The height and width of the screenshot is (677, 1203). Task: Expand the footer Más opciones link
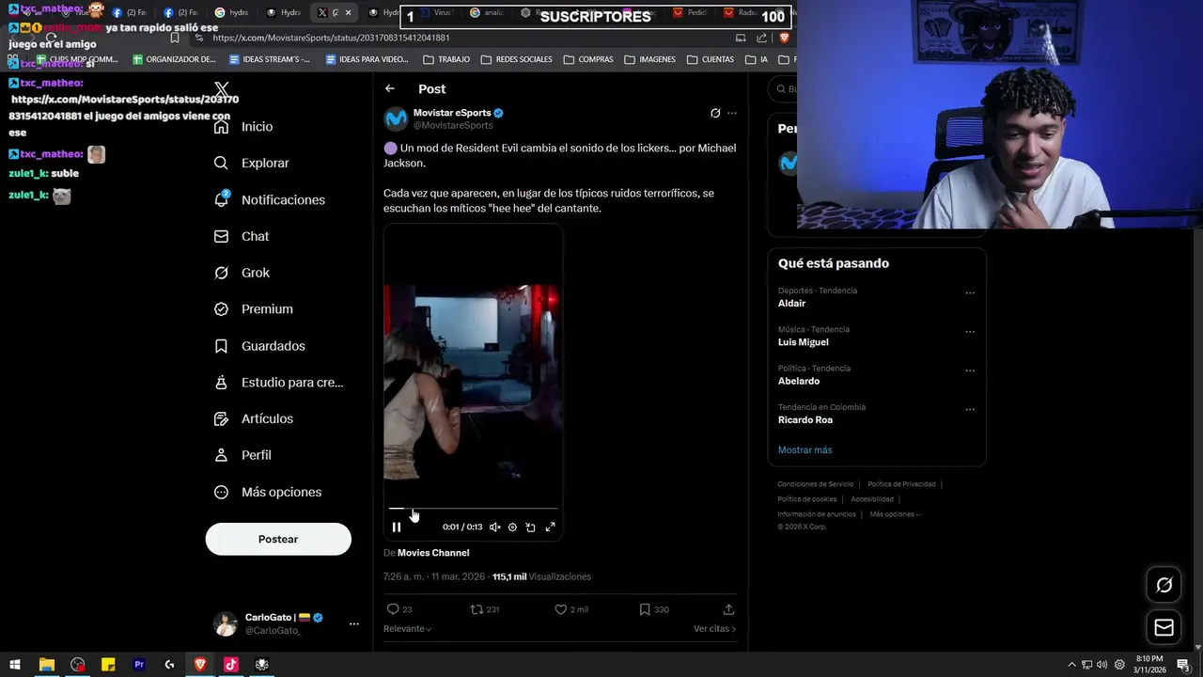tap(895, 514)
